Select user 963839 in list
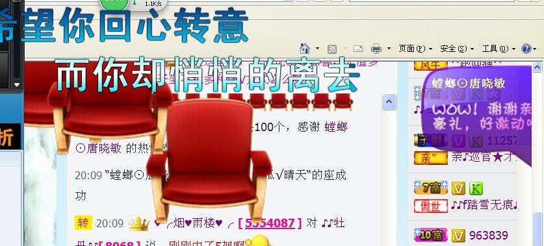Image resolution: width=544 pixels, height=246 pixels. tap(489, 236)
